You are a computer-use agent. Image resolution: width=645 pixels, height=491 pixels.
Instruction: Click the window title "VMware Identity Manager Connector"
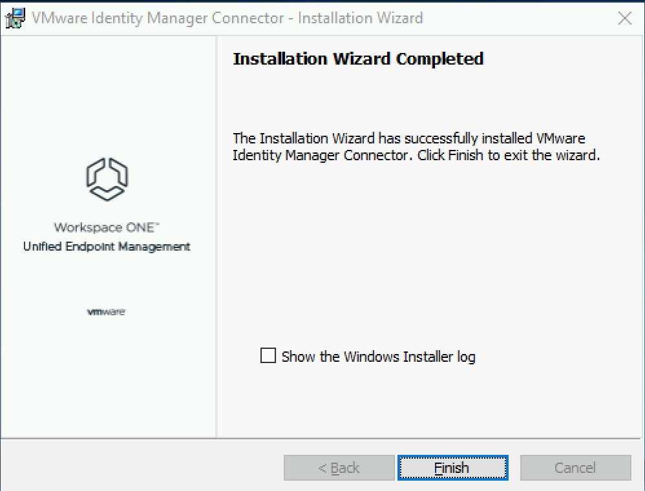(x=158, y=18)
